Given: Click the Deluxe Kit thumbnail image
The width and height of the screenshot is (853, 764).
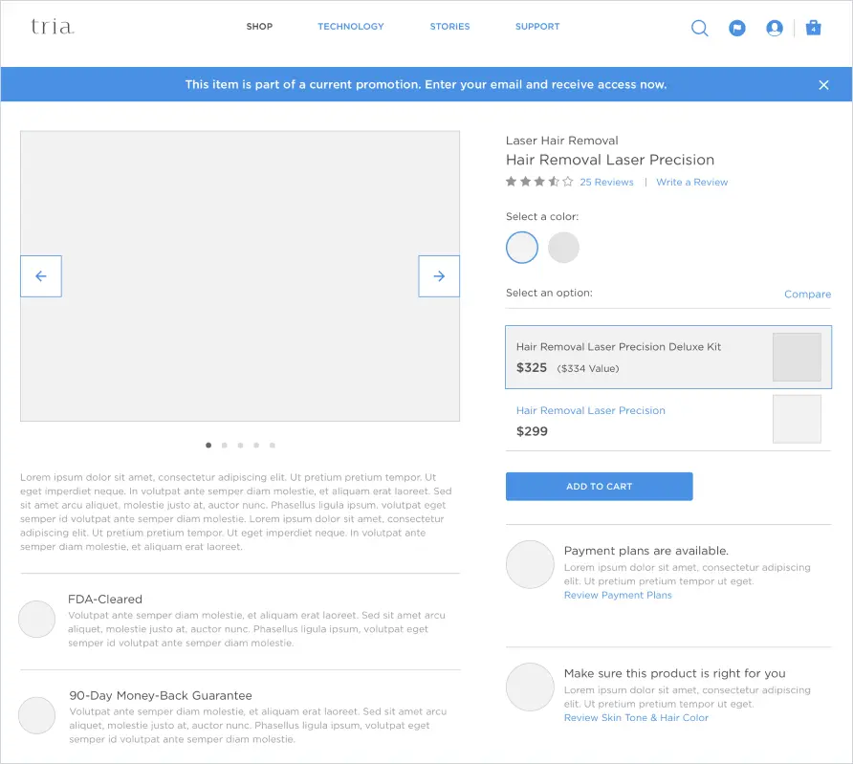Looking at the screenshot, I should tap(797, 358).
